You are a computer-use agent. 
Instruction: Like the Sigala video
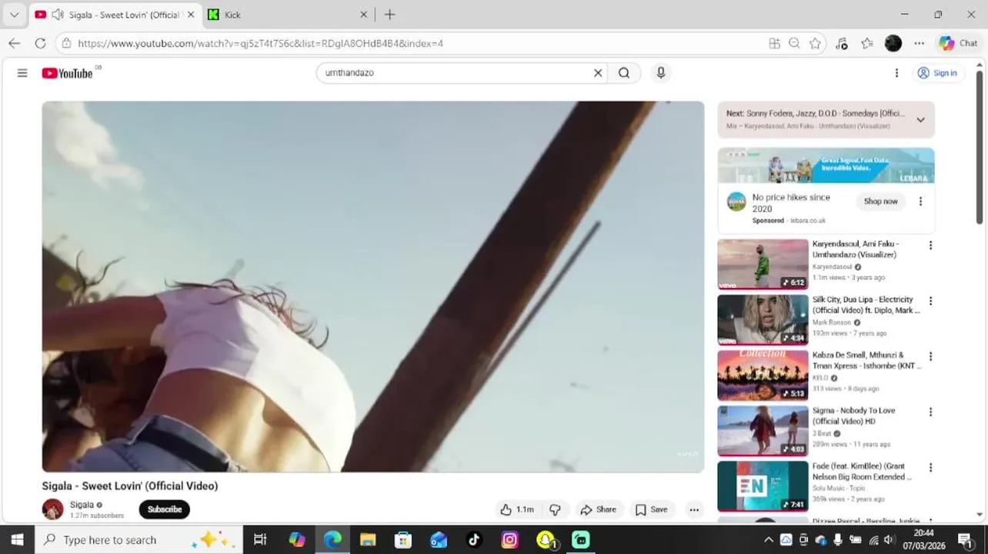(x=517, y=509)
